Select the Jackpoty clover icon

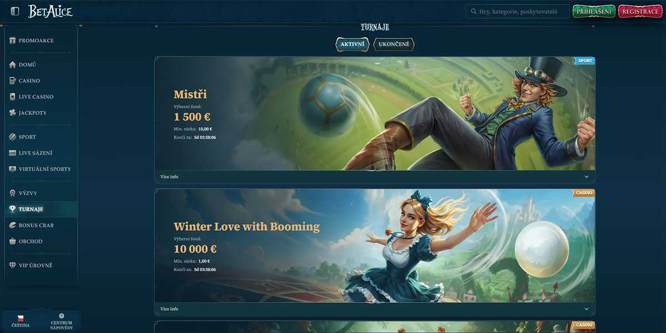coord(13,113)
